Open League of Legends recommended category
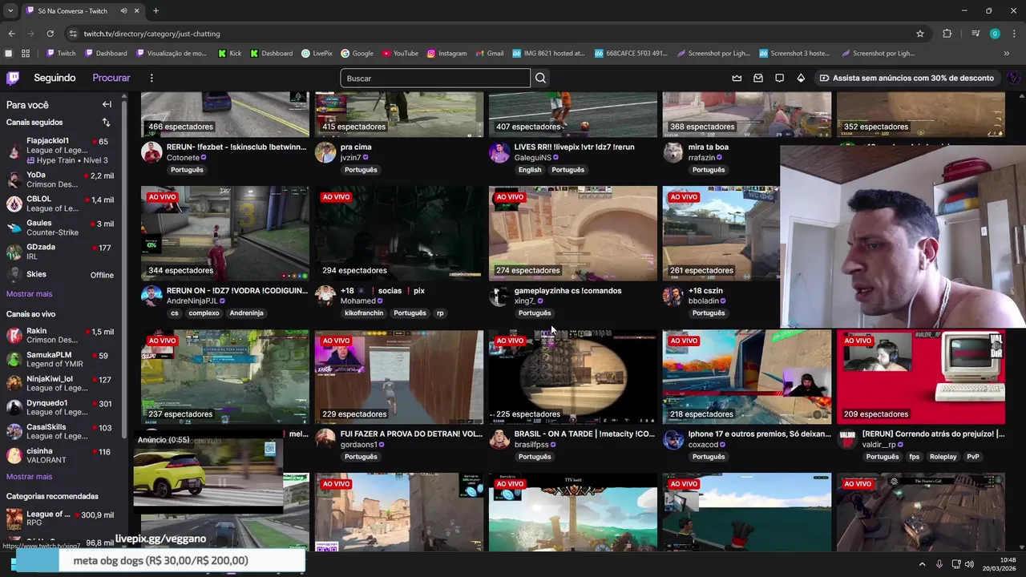 [61, 518]
